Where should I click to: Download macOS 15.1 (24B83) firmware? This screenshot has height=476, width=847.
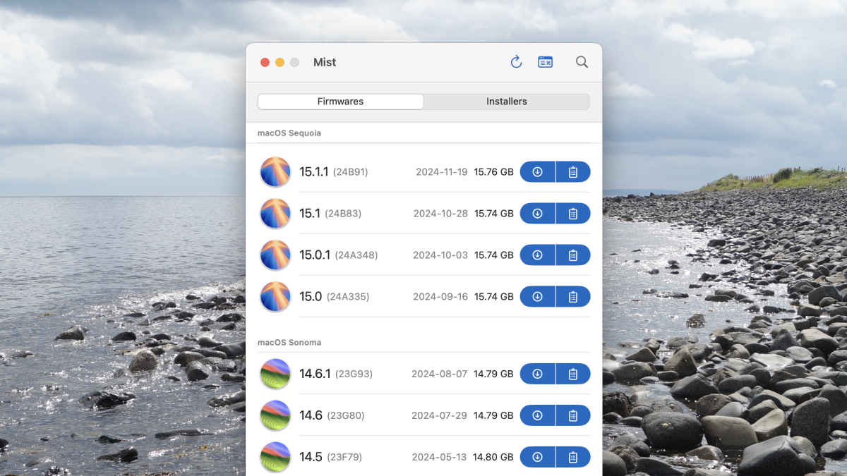538,214
